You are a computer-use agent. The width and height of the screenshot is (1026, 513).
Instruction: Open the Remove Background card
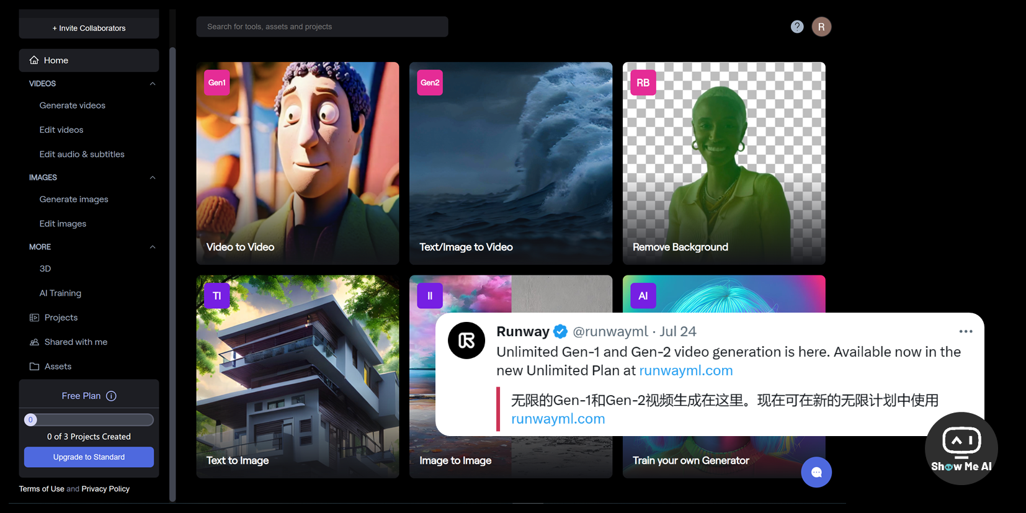click(724, 163)
